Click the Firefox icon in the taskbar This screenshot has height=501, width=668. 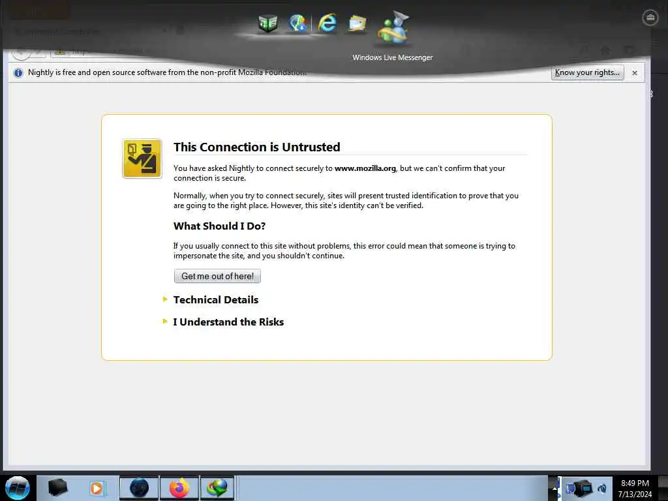pyautogui.click(x=179, y=488)
